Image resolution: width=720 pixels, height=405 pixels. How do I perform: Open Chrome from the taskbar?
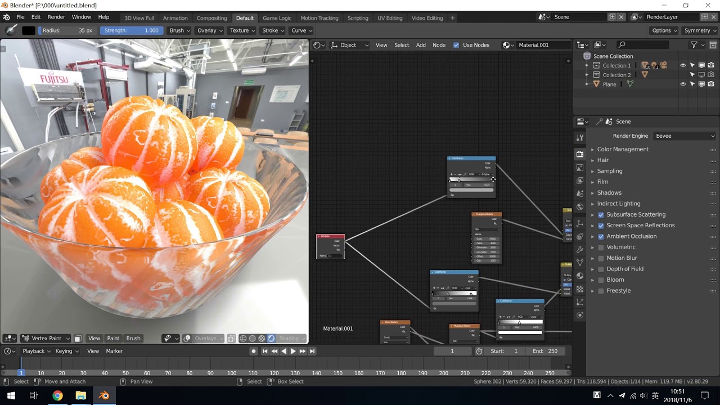pos(57,395)
